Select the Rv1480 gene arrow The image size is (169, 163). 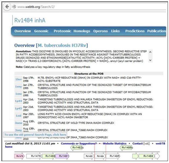pos(49,156)
